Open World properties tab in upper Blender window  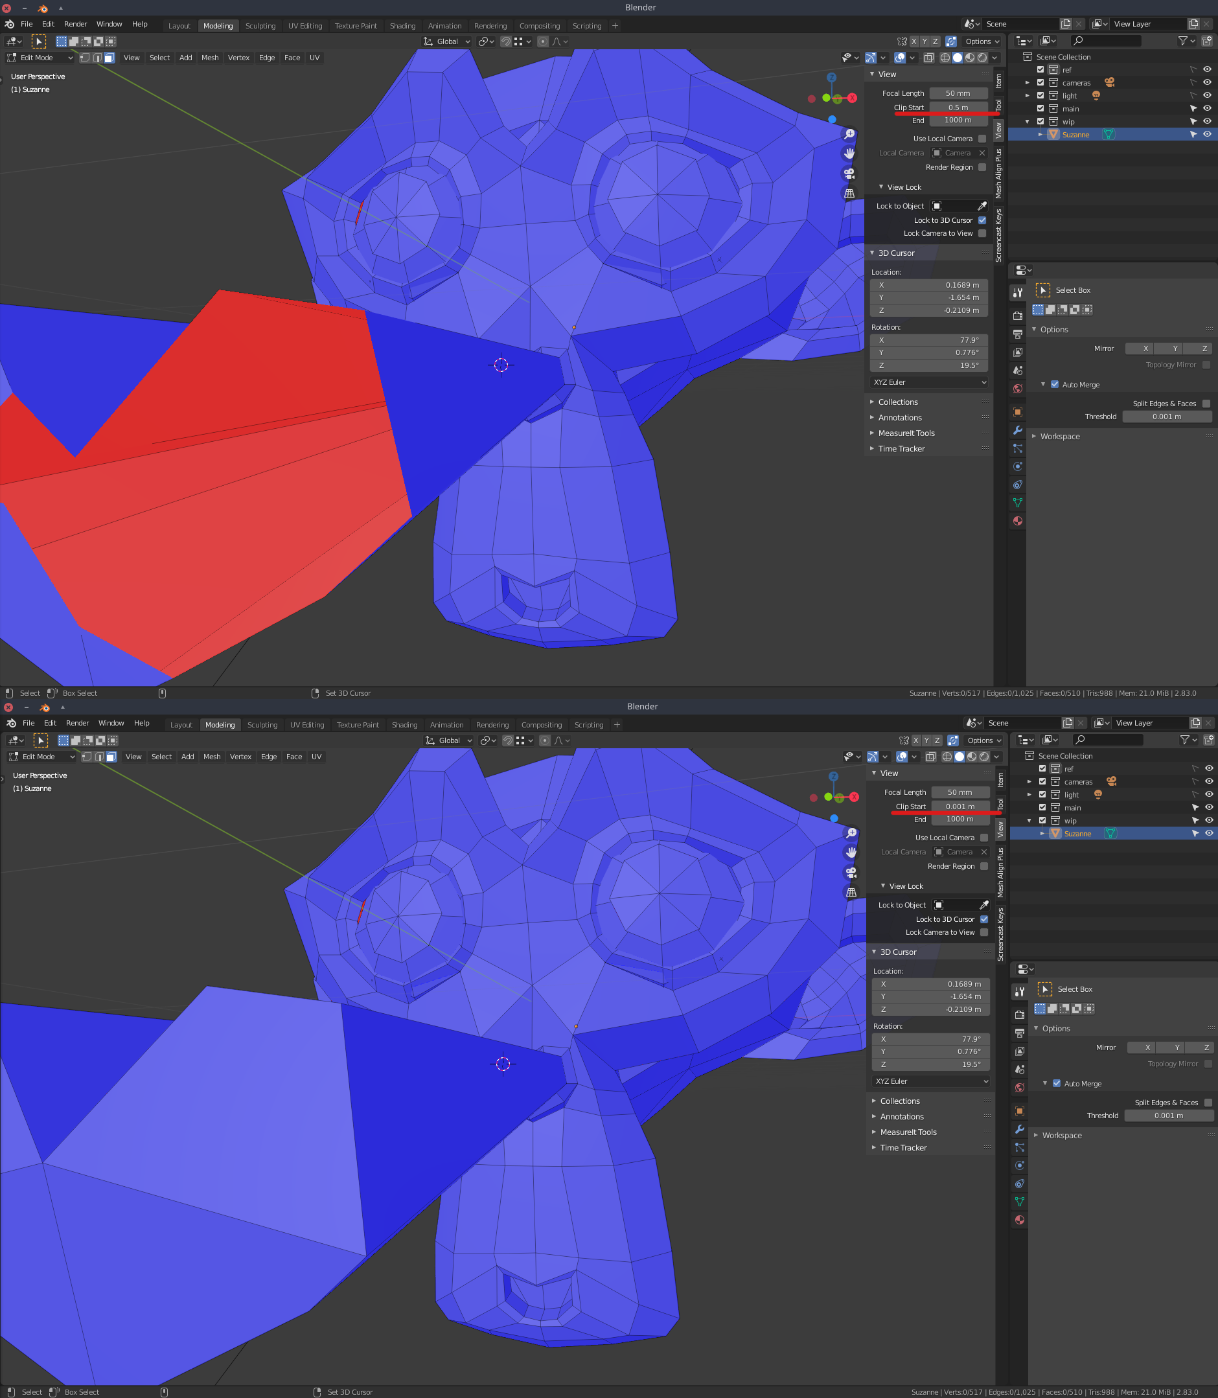pos(1018,389)
